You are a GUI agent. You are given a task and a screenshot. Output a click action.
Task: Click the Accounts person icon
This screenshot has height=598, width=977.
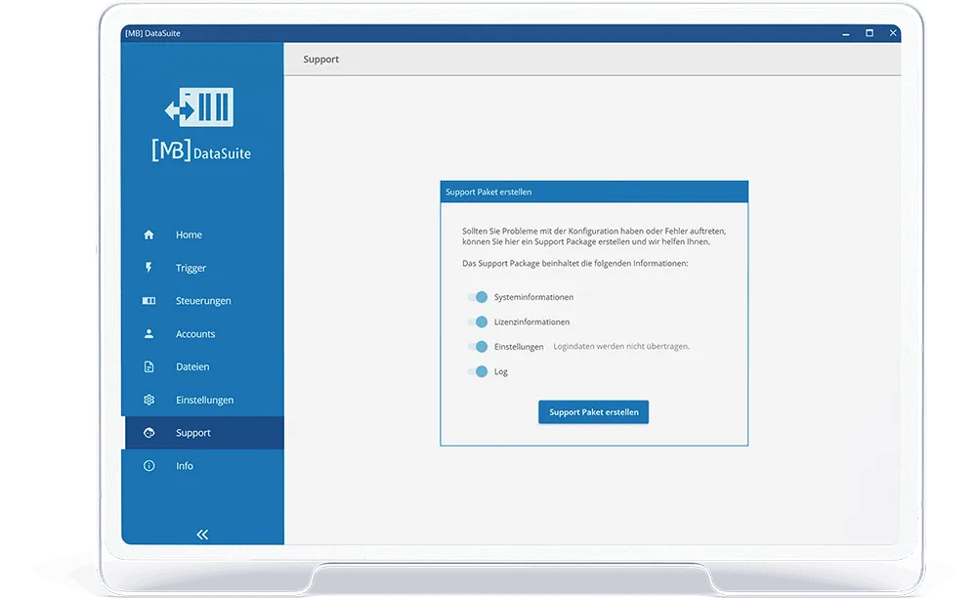click(x=149, y=333)
